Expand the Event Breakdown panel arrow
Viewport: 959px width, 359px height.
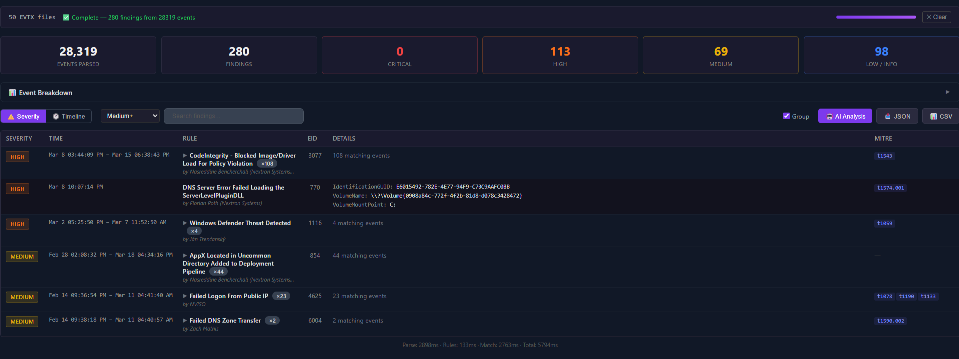[x=947, y=92]
